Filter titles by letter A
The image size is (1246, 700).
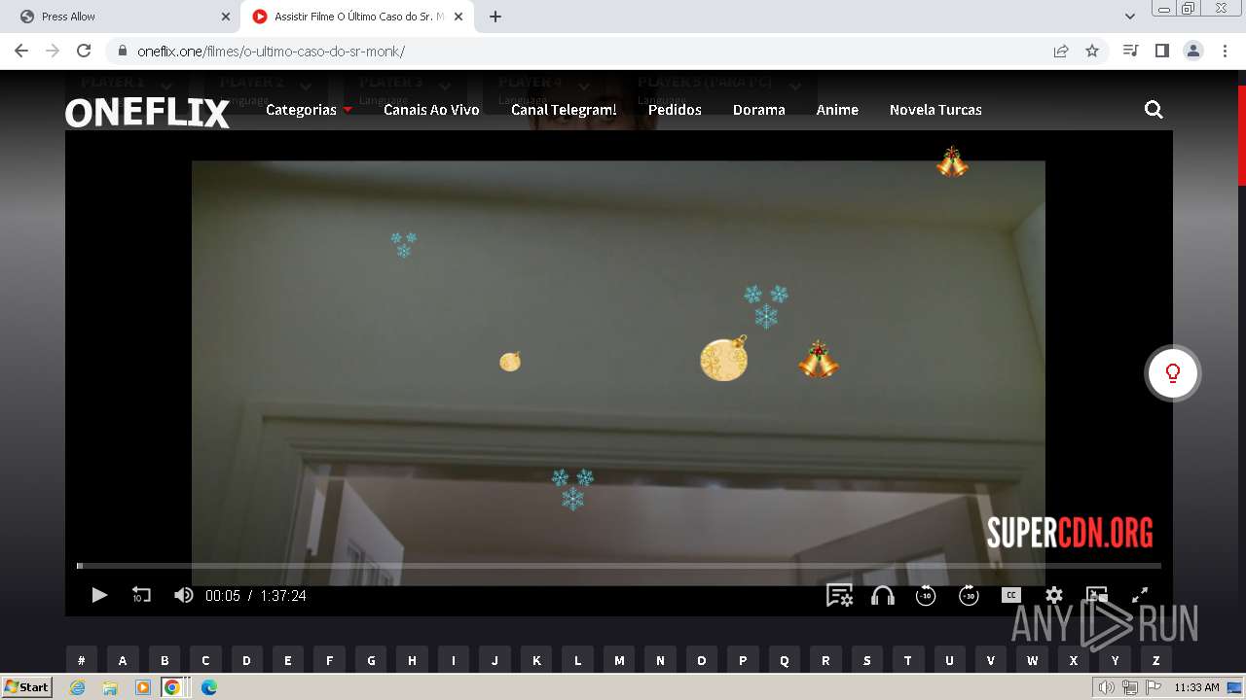tap(123, 660)
